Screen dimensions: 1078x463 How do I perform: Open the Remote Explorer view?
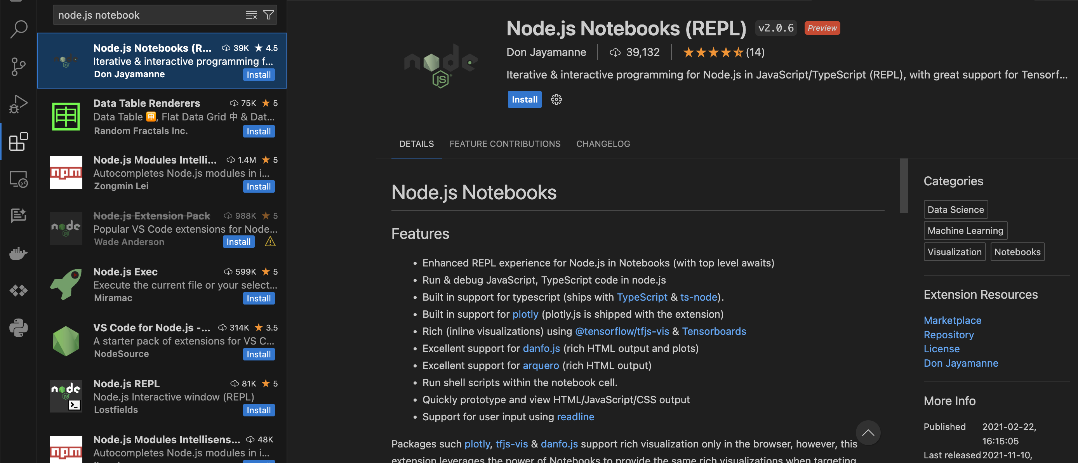tap(18, 179)
